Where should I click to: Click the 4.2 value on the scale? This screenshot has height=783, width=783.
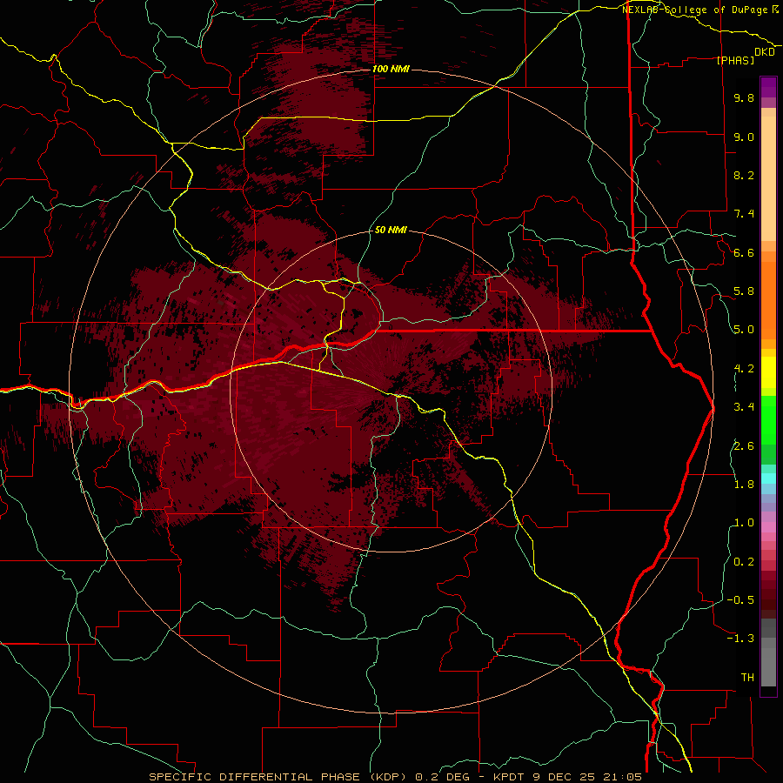[x=744, y=369]
